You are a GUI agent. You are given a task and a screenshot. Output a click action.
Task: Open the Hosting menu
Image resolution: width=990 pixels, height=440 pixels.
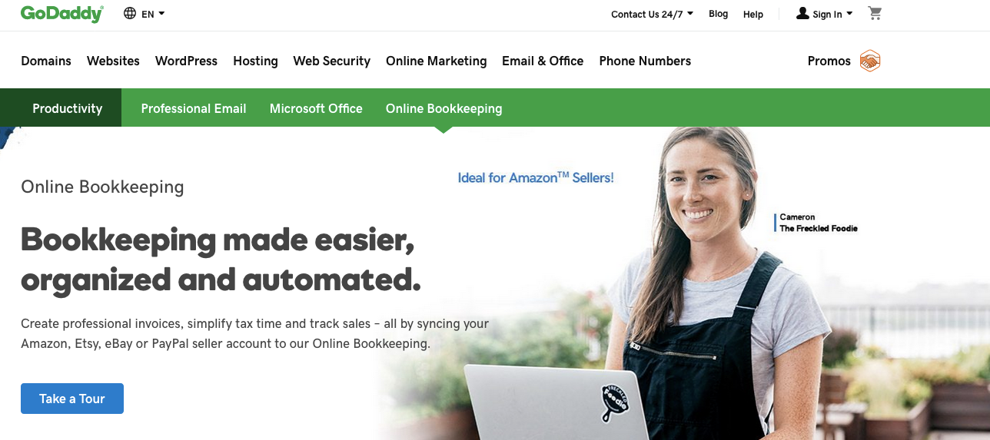[x=255, y=61]
